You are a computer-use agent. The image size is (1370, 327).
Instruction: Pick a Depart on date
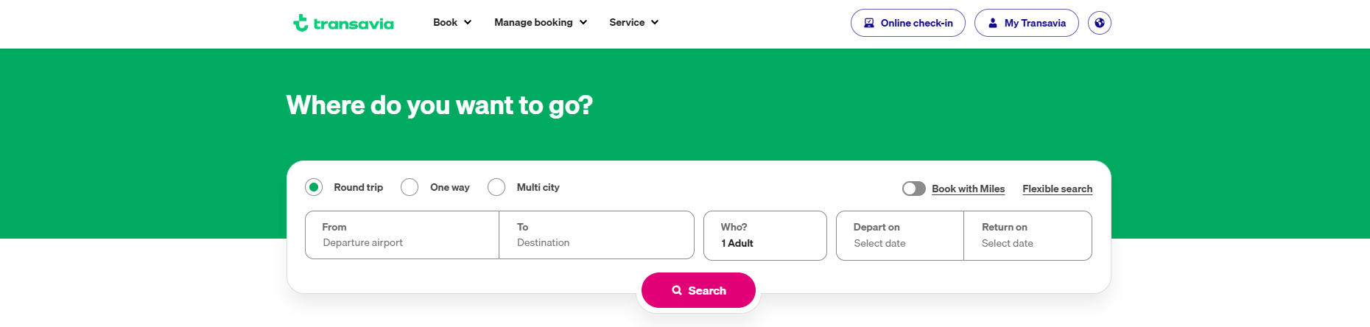899,236
